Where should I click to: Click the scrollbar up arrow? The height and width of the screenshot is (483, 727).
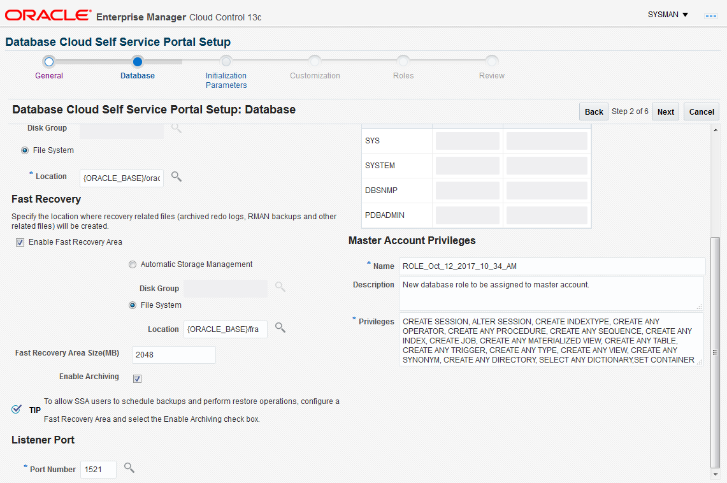click(x=715, y=130)
